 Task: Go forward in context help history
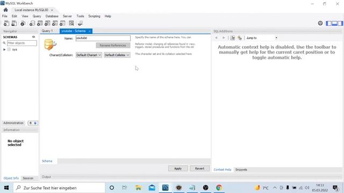224,38
